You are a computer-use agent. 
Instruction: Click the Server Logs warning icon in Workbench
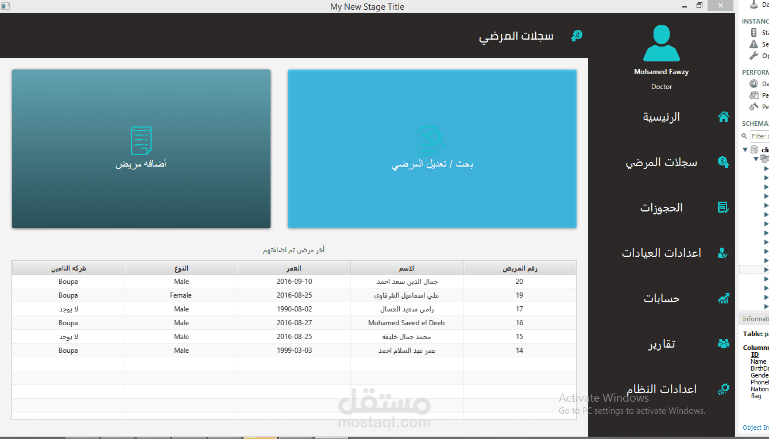click(754, 44)
